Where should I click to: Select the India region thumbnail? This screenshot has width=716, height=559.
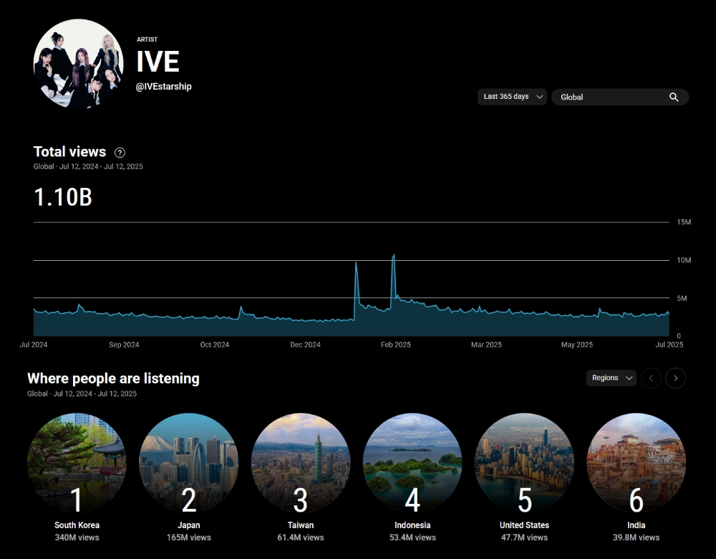(636, 462)
